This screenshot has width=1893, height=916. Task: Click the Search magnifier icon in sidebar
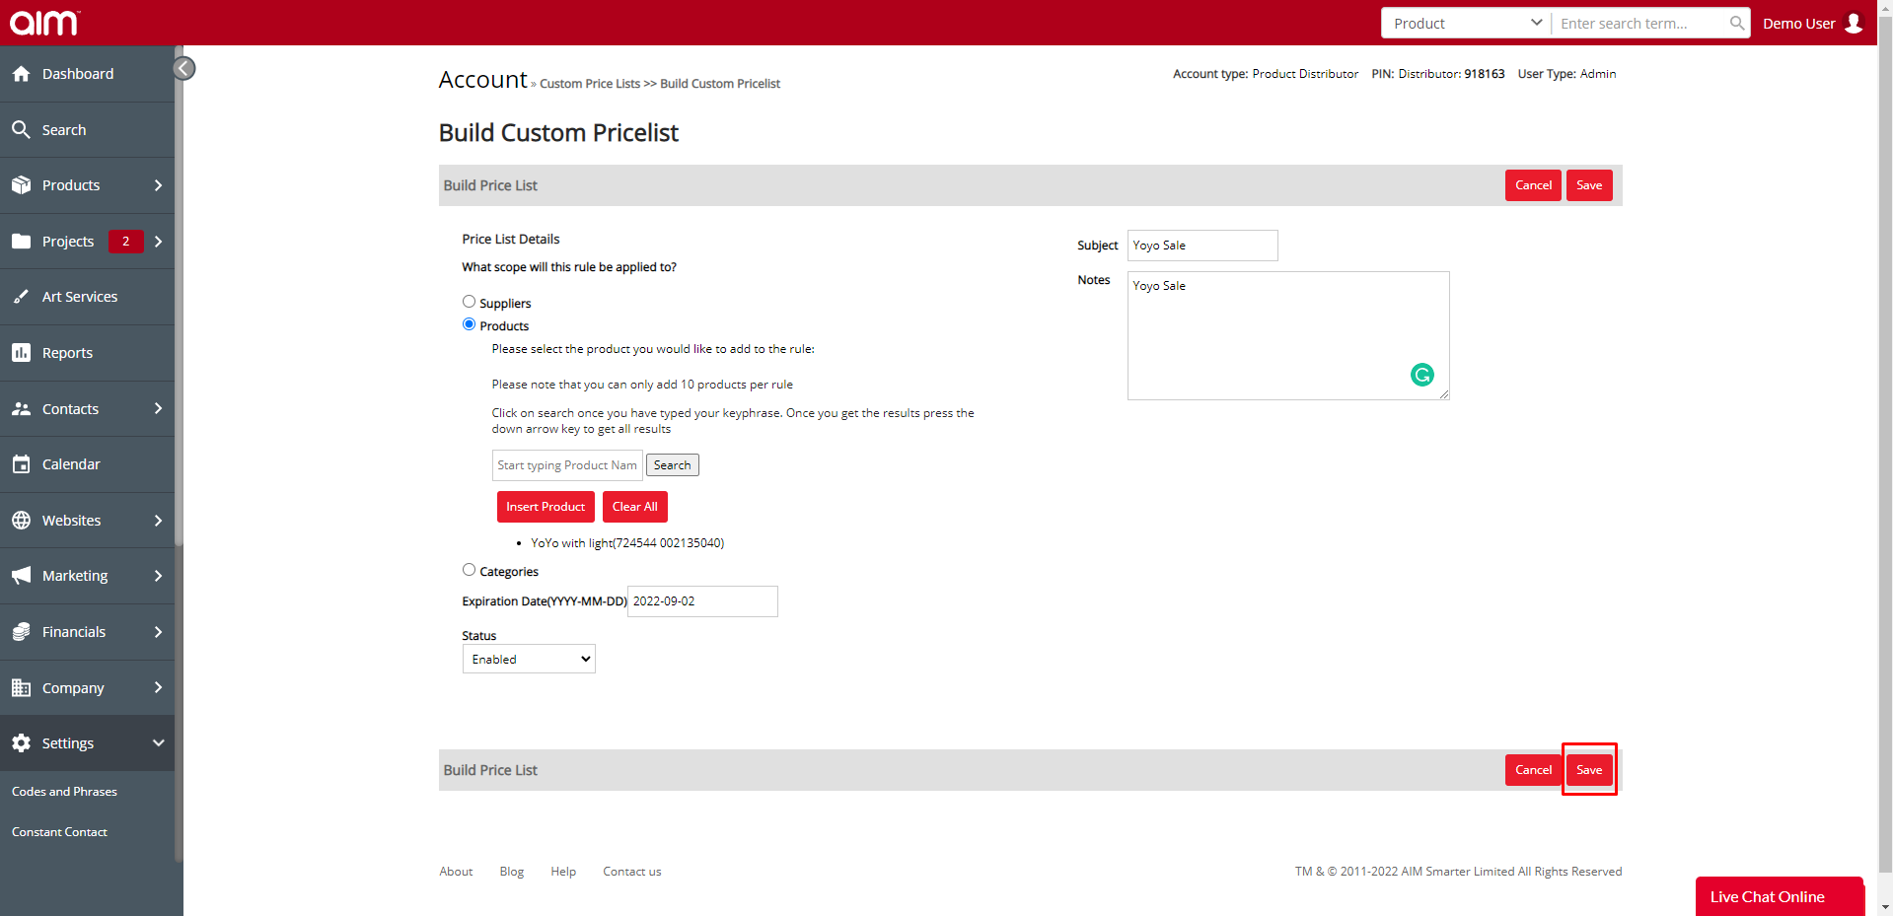pyautogui.click(x=21, y=129)
